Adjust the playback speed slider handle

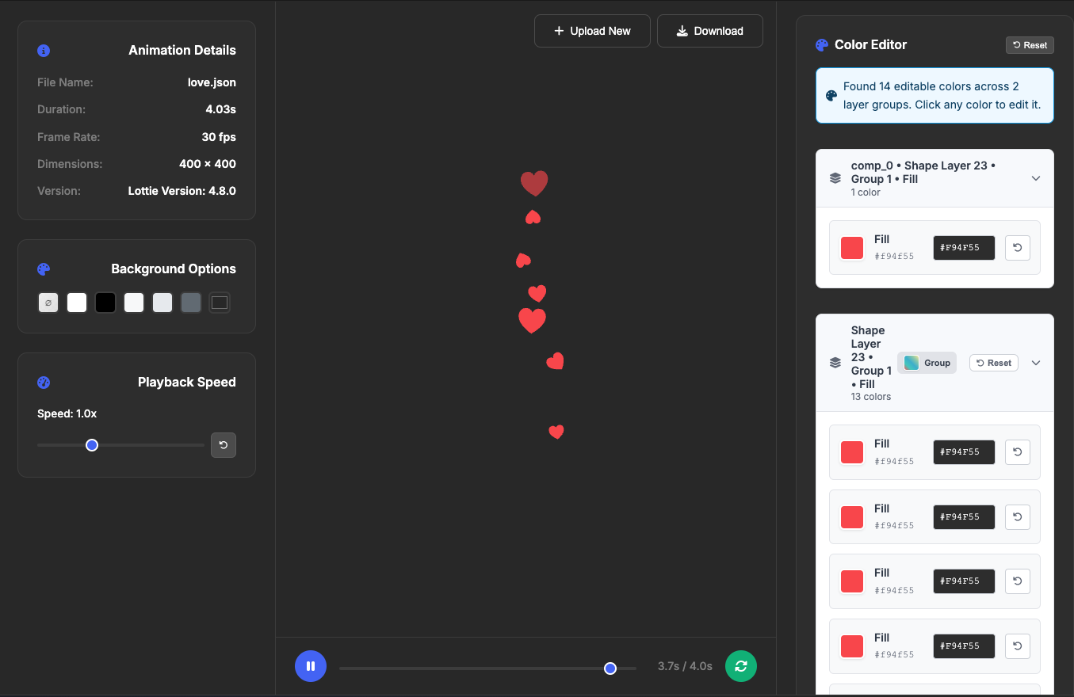92,445
